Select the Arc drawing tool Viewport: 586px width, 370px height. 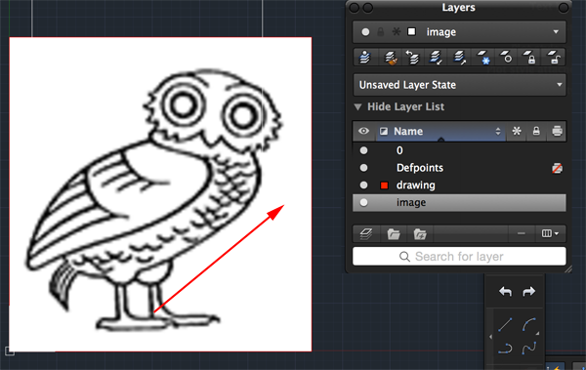[529, 324]
